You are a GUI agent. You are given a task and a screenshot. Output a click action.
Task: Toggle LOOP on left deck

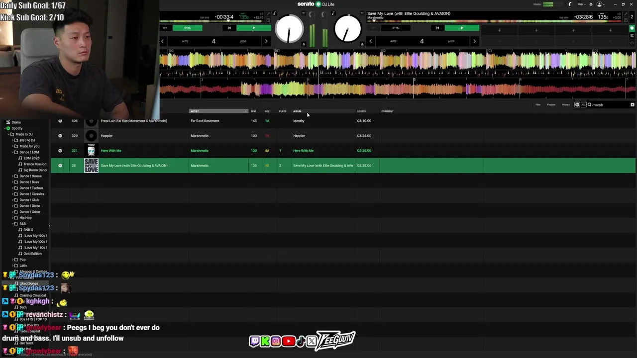[243, 41]
